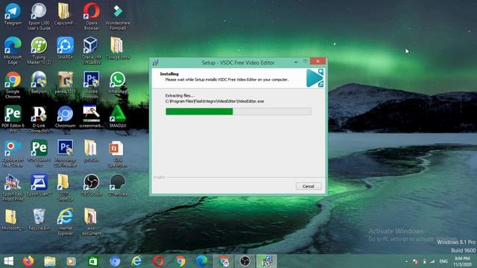Show hidden system tray icons
Screen dimensions: 477x268
pyautogui.click(x=407, y=261)
